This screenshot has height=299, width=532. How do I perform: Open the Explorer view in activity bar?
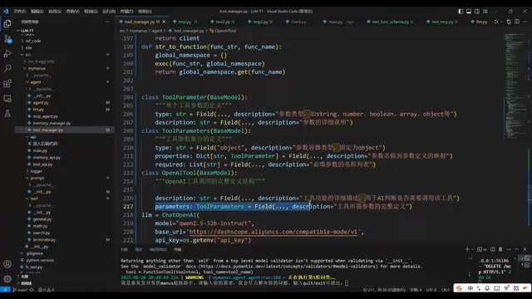[7, 23]
